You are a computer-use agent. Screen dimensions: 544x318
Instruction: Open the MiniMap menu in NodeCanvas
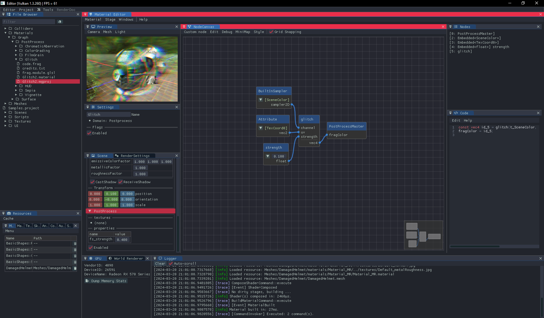coord(243,32)
